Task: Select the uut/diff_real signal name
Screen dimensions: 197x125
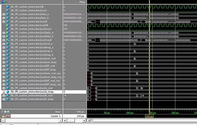Action: pyautogui.click(x=33, y=66)
